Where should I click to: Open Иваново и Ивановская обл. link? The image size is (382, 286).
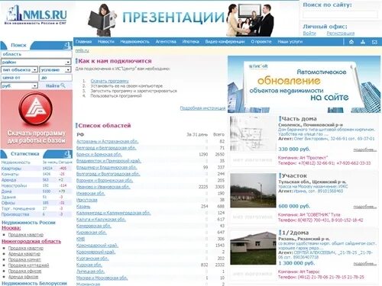[x=103, y=187]
